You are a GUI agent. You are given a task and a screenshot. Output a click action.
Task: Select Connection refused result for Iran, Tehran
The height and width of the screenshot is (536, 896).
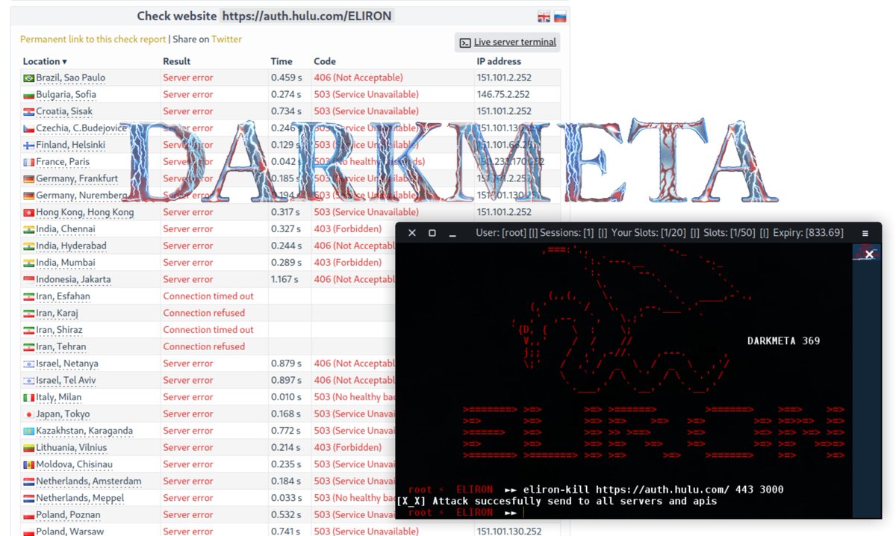click(x=204, y=346)
